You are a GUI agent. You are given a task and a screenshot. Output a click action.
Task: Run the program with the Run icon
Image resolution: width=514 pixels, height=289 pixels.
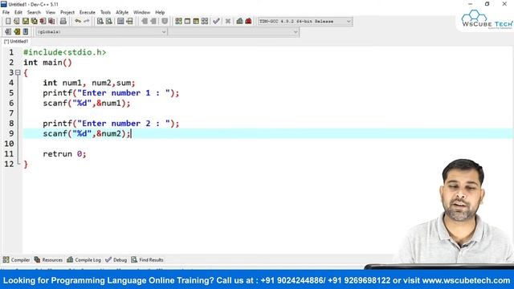(x=187, y=22)
